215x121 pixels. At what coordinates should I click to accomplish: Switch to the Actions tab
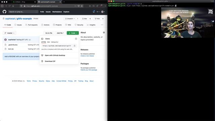tap(45, 25)
